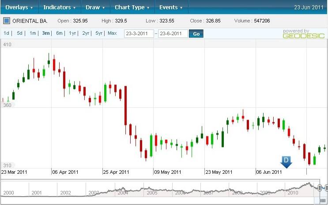This screenshot has height=205, width=328.
Task: Click the blue D dividend event marker
Action: pyautogui.click(x=286, y=161)
